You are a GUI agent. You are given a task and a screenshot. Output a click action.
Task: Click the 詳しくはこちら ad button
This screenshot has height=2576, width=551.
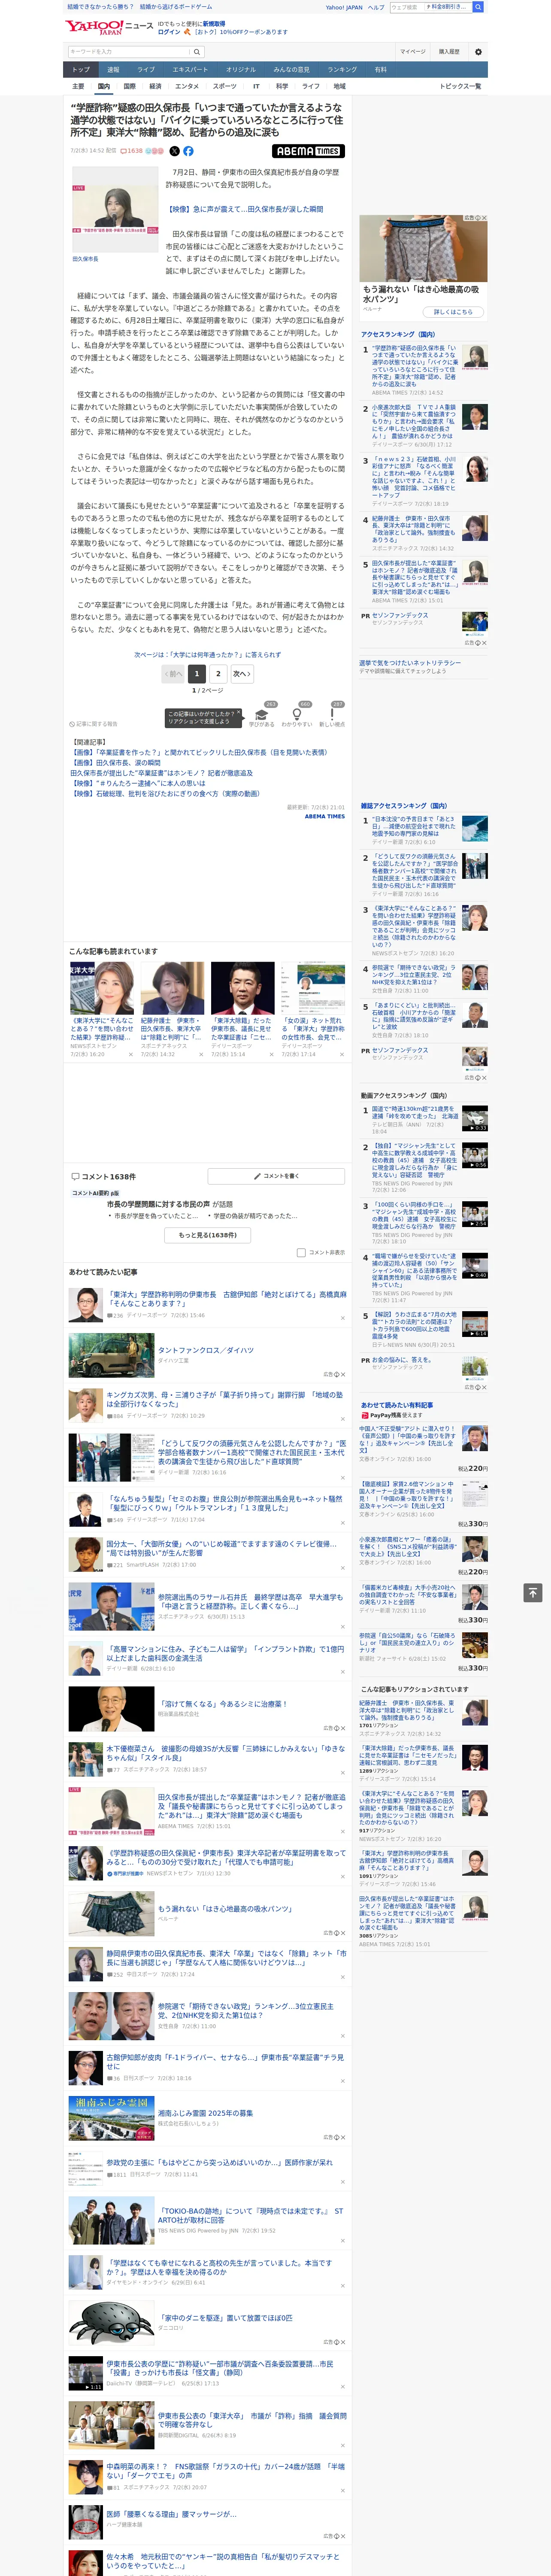(453, 312)
